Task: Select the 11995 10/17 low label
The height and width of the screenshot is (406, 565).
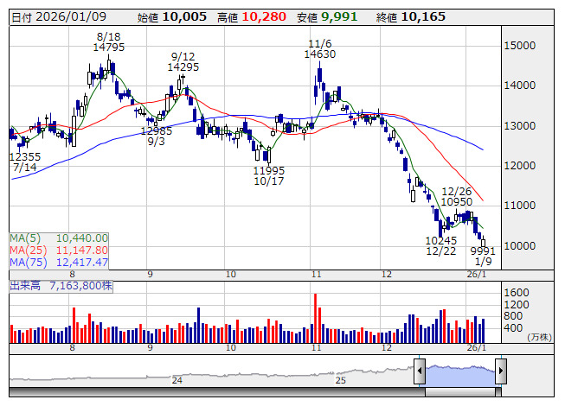Action: pos(269,175)
